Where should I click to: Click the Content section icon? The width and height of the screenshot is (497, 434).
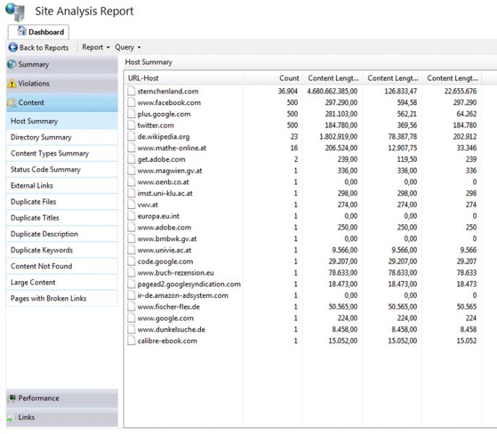tap(12, 103)
